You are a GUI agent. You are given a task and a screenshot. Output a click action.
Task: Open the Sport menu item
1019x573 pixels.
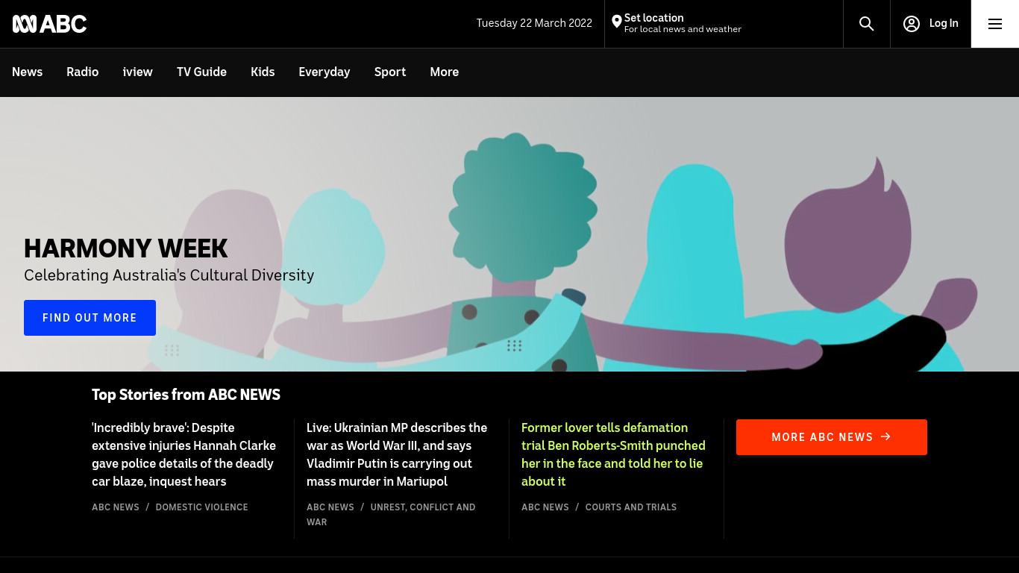(x=390, y=72)
